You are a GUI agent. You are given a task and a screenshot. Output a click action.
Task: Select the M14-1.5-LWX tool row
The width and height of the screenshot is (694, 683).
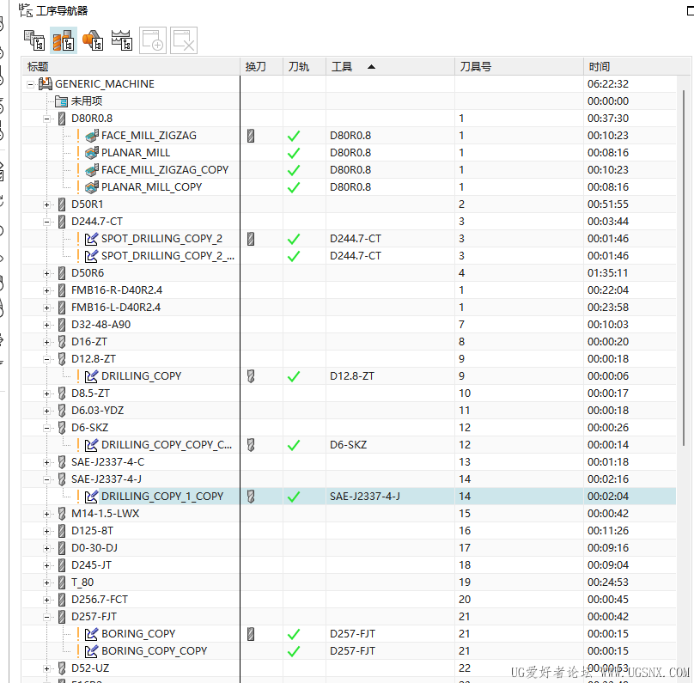tap(105, 514)
